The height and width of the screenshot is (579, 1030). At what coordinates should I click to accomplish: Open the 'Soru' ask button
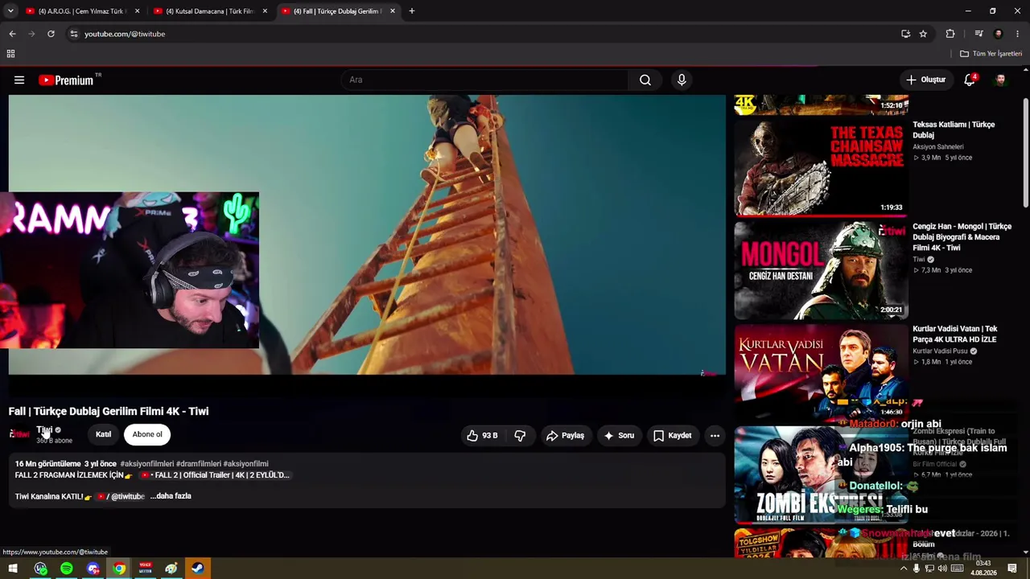[619, 435]
